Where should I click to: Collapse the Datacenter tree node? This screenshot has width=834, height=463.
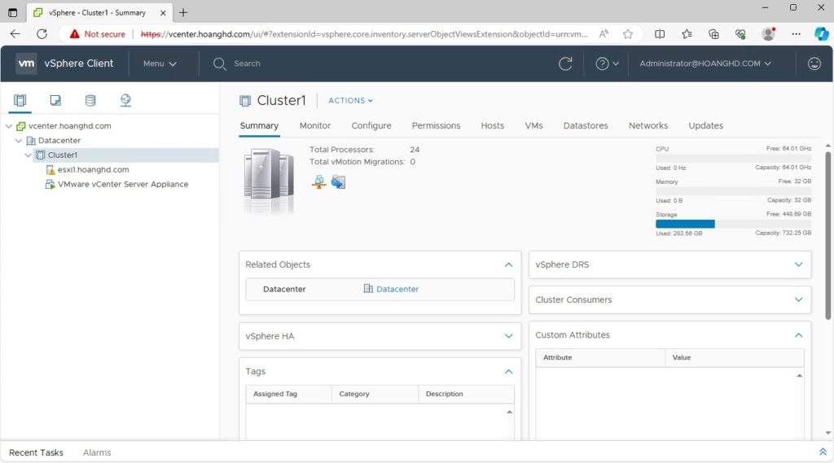click(x=19, y=140)
